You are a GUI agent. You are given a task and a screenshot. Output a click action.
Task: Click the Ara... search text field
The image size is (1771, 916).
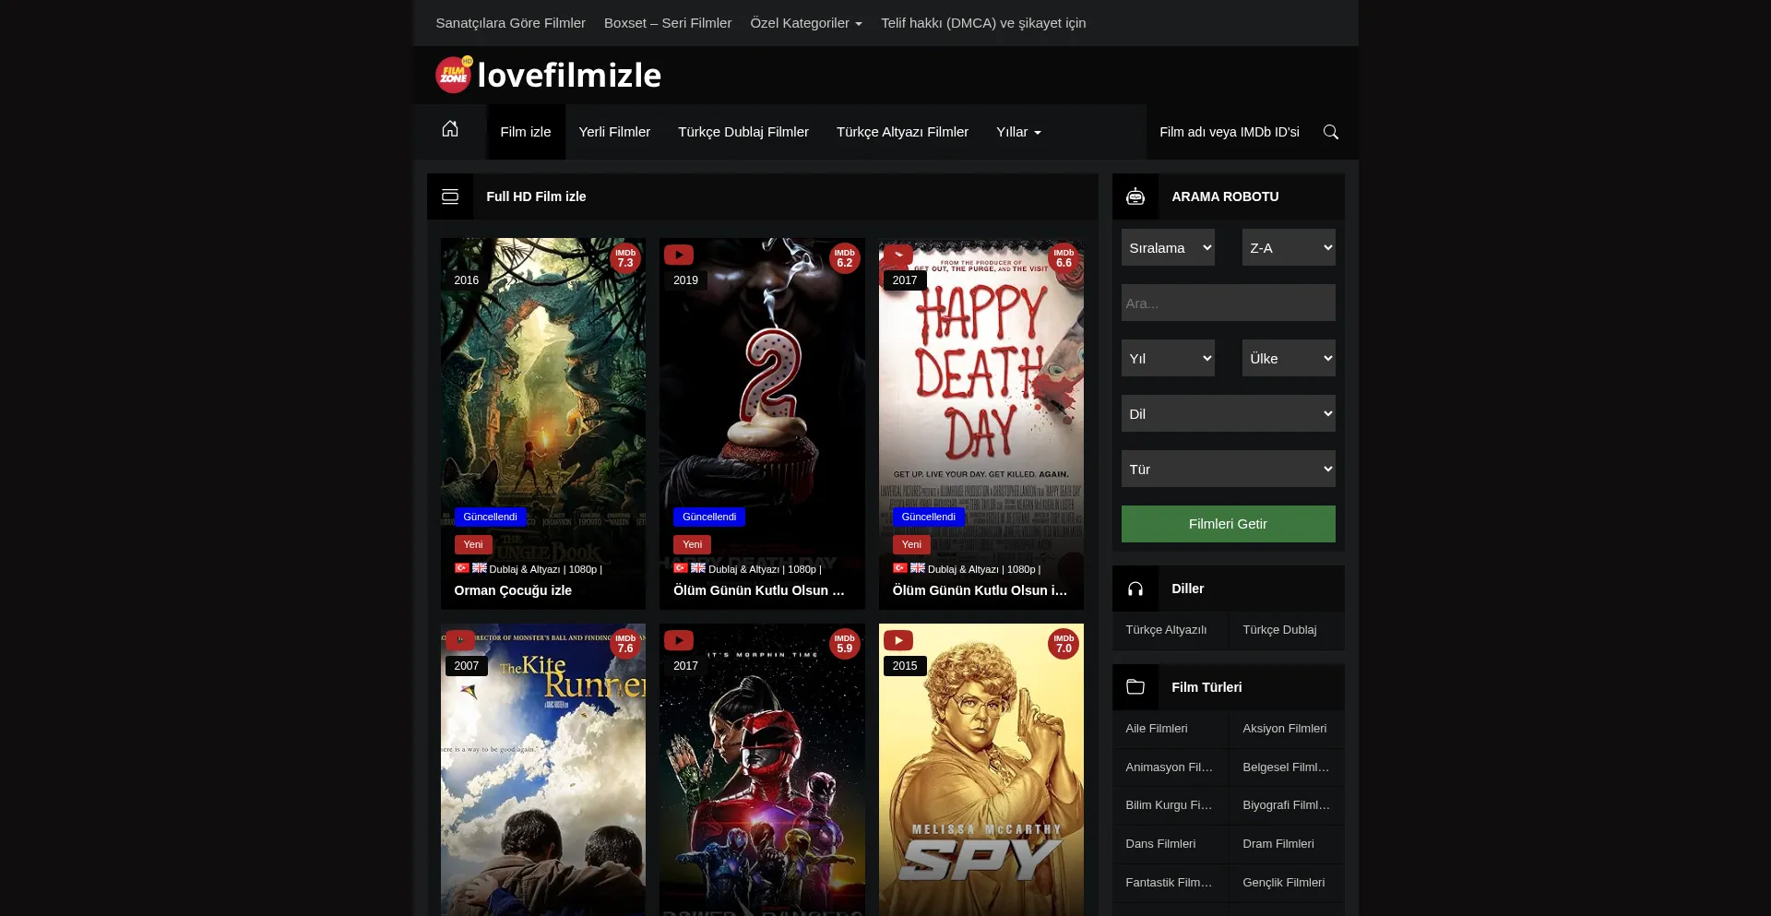[x=1228, y=303]
